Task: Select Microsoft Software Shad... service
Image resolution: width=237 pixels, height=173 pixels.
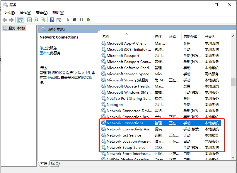Action: point(161,68)
